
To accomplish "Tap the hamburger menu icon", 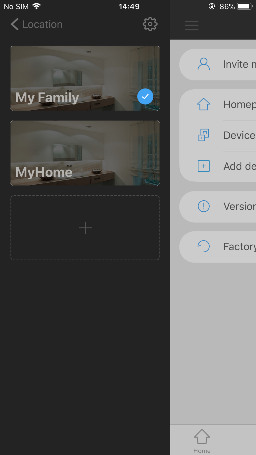I will (x=192, y=25).
